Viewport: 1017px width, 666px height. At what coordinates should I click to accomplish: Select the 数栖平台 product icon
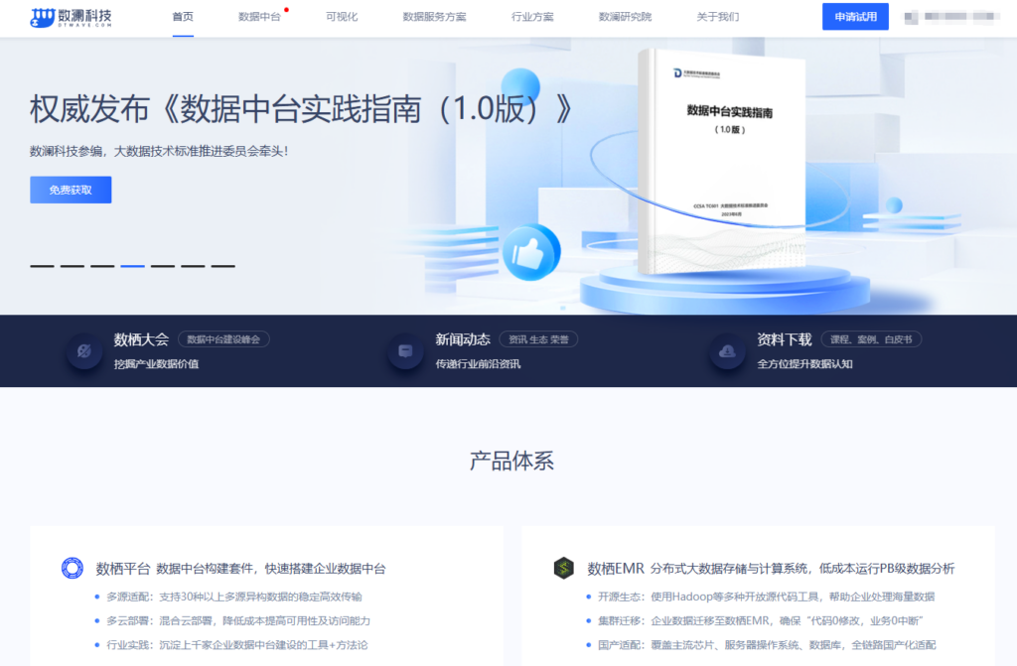click(x=71, y=567)
